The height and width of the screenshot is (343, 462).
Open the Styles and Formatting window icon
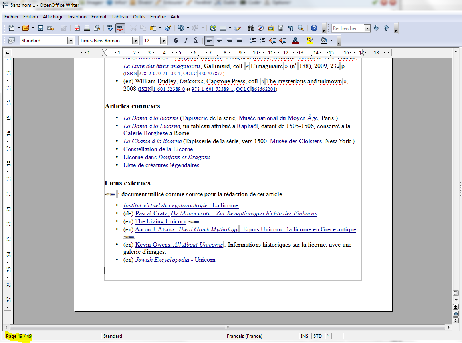click(x=12, y=40)
